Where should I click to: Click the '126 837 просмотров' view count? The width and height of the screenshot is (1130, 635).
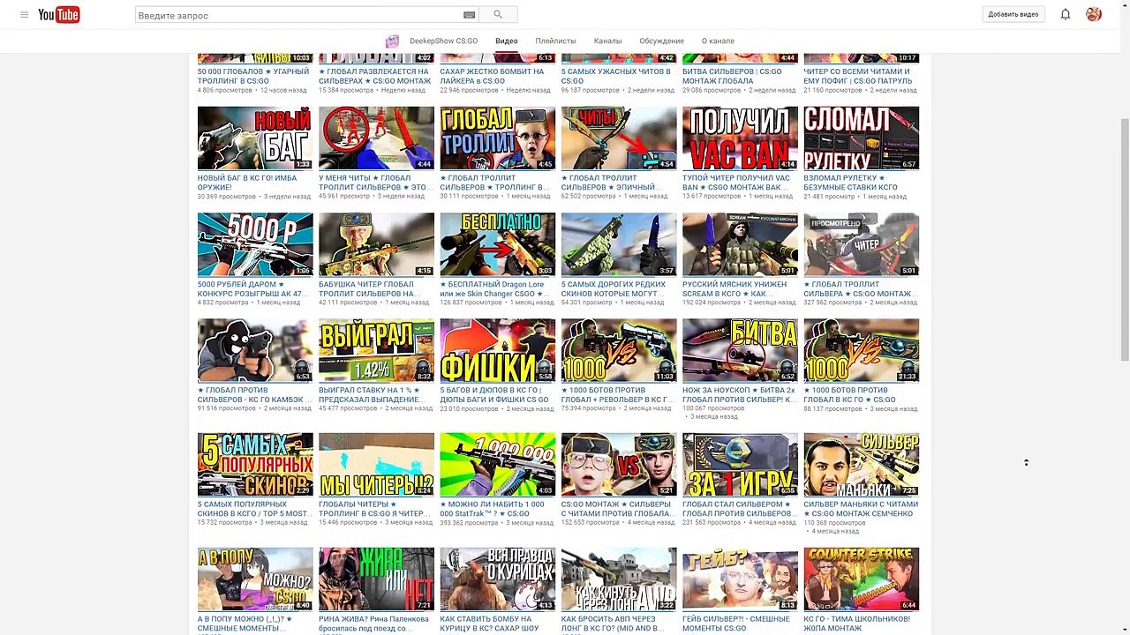coord(471,303)
